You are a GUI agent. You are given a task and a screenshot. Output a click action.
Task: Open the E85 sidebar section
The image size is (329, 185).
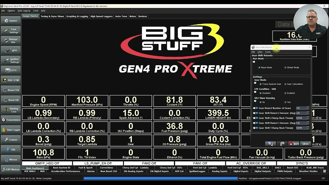[11, 150]
